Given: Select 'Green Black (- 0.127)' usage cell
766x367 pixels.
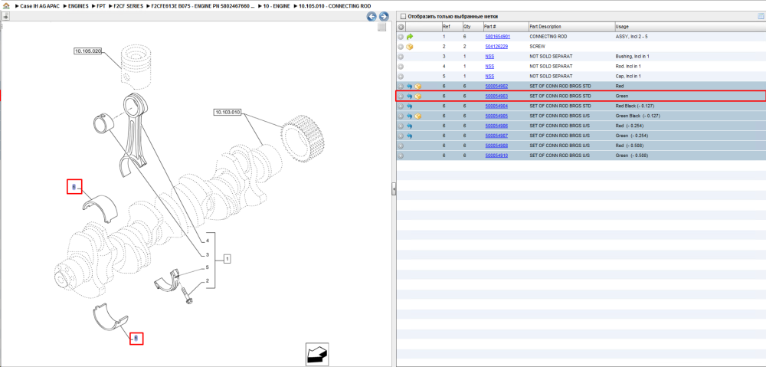Looking at the screenshot, I should [637, 116].
